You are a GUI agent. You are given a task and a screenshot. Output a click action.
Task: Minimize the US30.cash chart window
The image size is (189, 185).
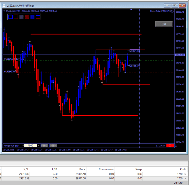point(167,5)
